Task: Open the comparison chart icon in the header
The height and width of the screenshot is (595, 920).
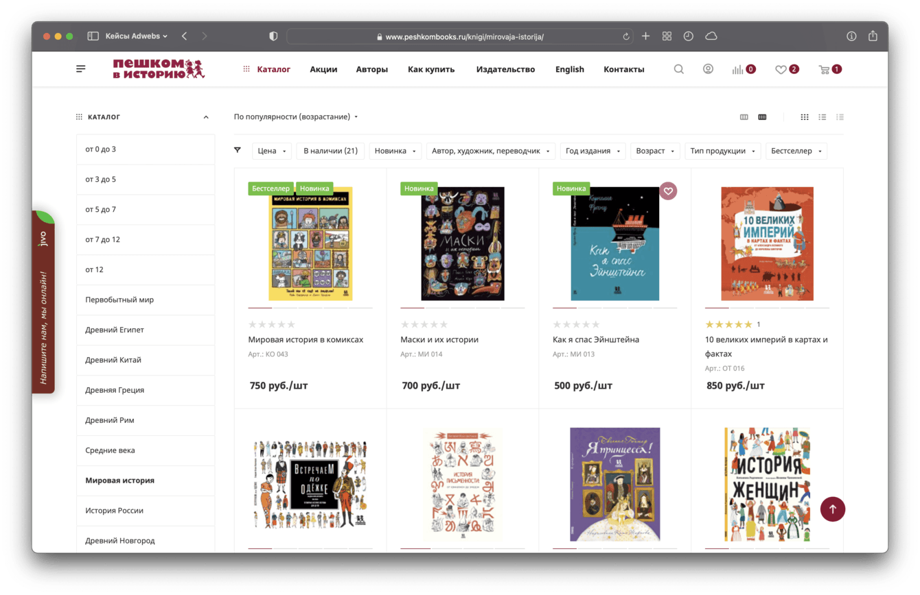Action: 737,69
